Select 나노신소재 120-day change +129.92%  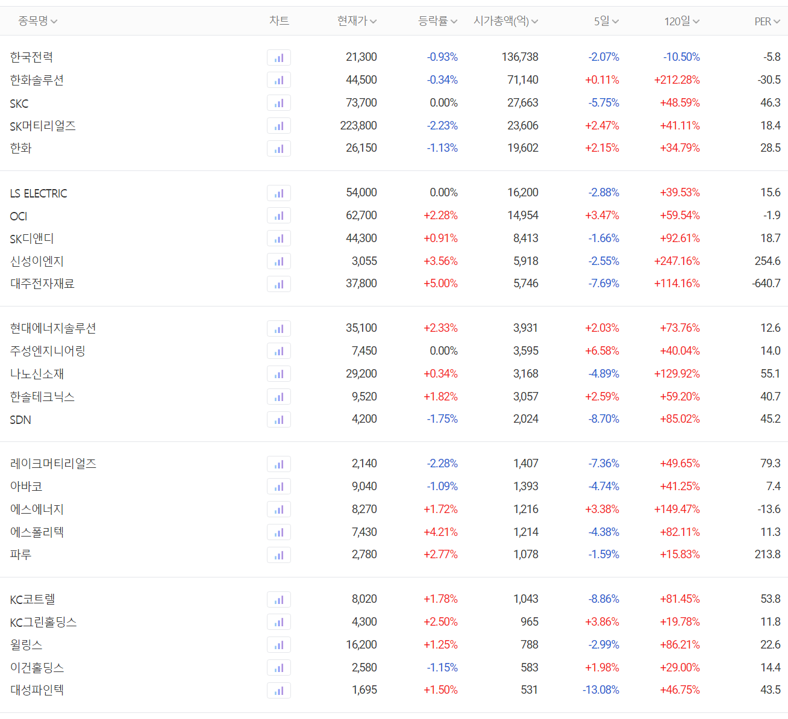click(x=677, y=374)
